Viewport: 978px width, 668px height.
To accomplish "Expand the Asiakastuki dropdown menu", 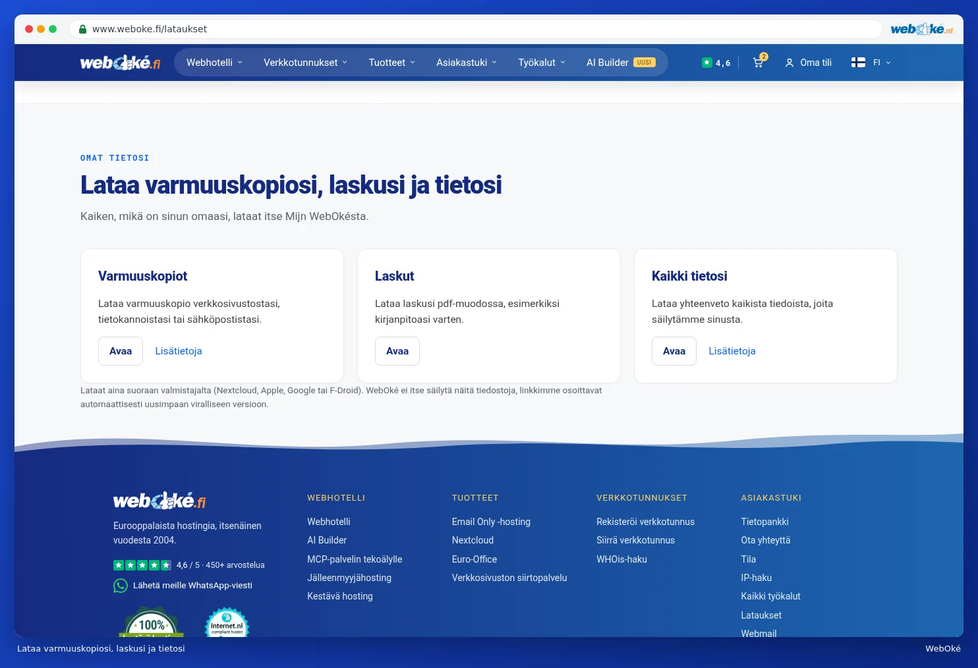I will click(467, 63).
